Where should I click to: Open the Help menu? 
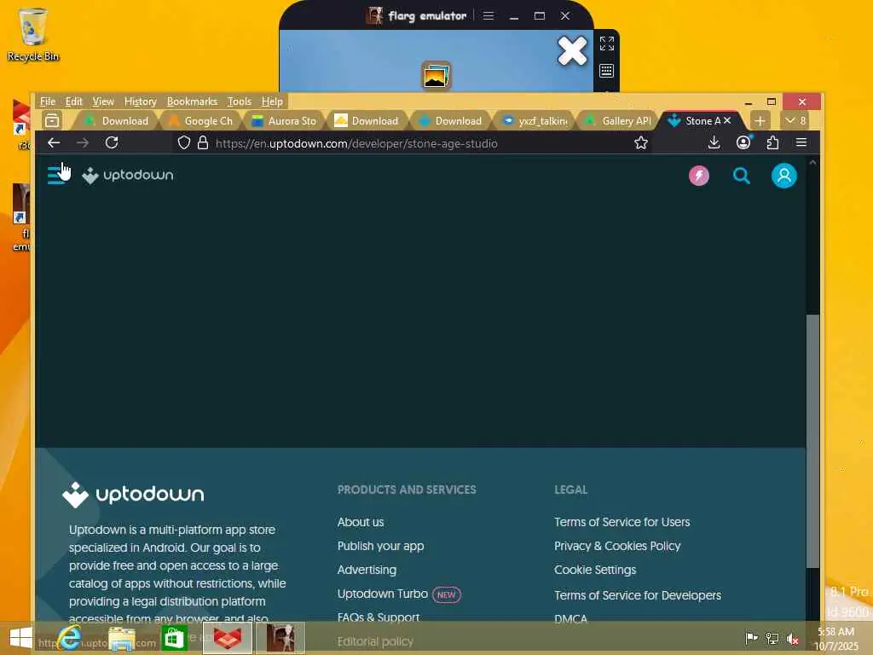click(272, 101)
